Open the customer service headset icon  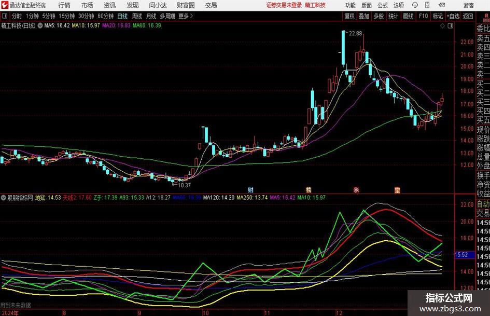coord(415,5)
